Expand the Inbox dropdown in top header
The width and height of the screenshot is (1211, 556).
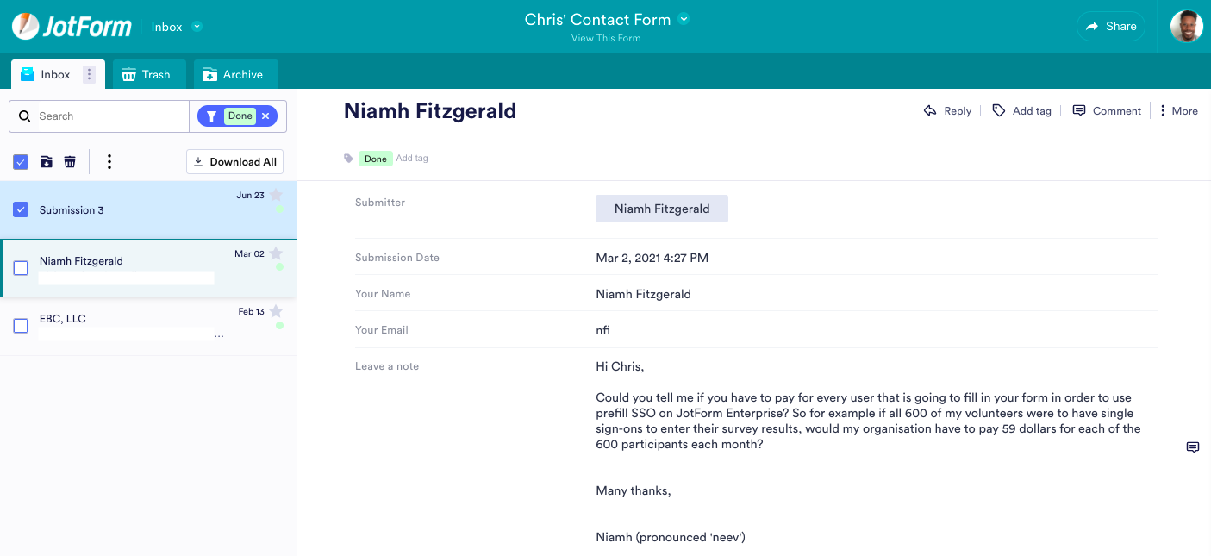[x=197, y=27]
